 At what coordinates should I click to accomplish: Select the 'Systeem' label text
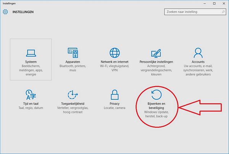pos(31,62)
